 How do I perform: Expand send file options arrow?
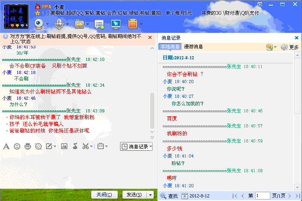tap(88, 24)
